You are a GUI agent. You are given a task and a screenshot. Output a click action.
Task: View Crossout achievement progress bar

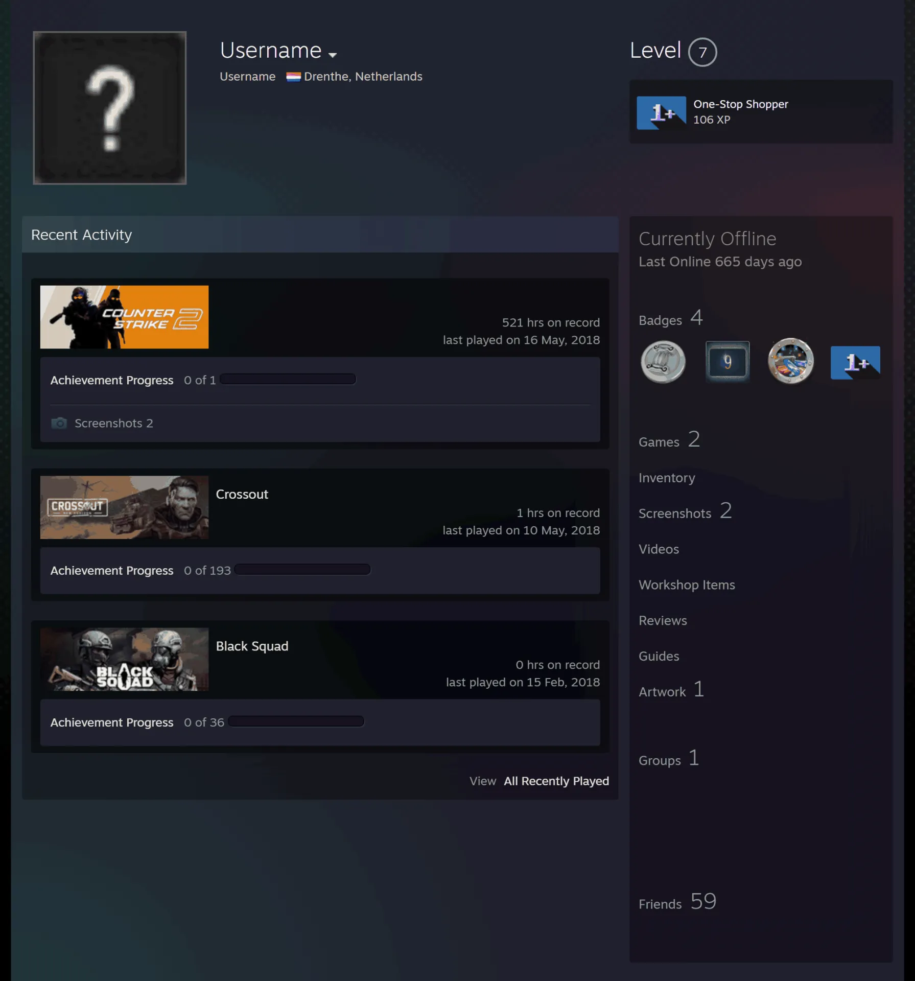tap(302, 569)
